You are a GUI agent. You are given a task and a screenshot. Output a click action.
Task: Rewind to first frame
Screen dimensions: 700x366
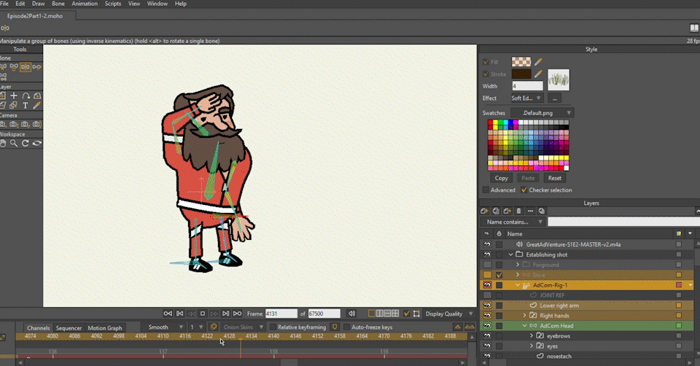(x=168, y=314)
